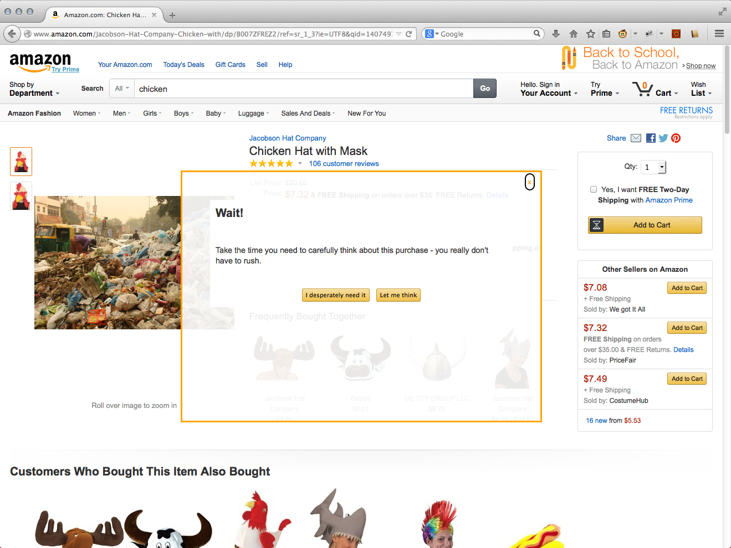Click the five-star rating stars
Screen dimensions: 731x548
271,163
